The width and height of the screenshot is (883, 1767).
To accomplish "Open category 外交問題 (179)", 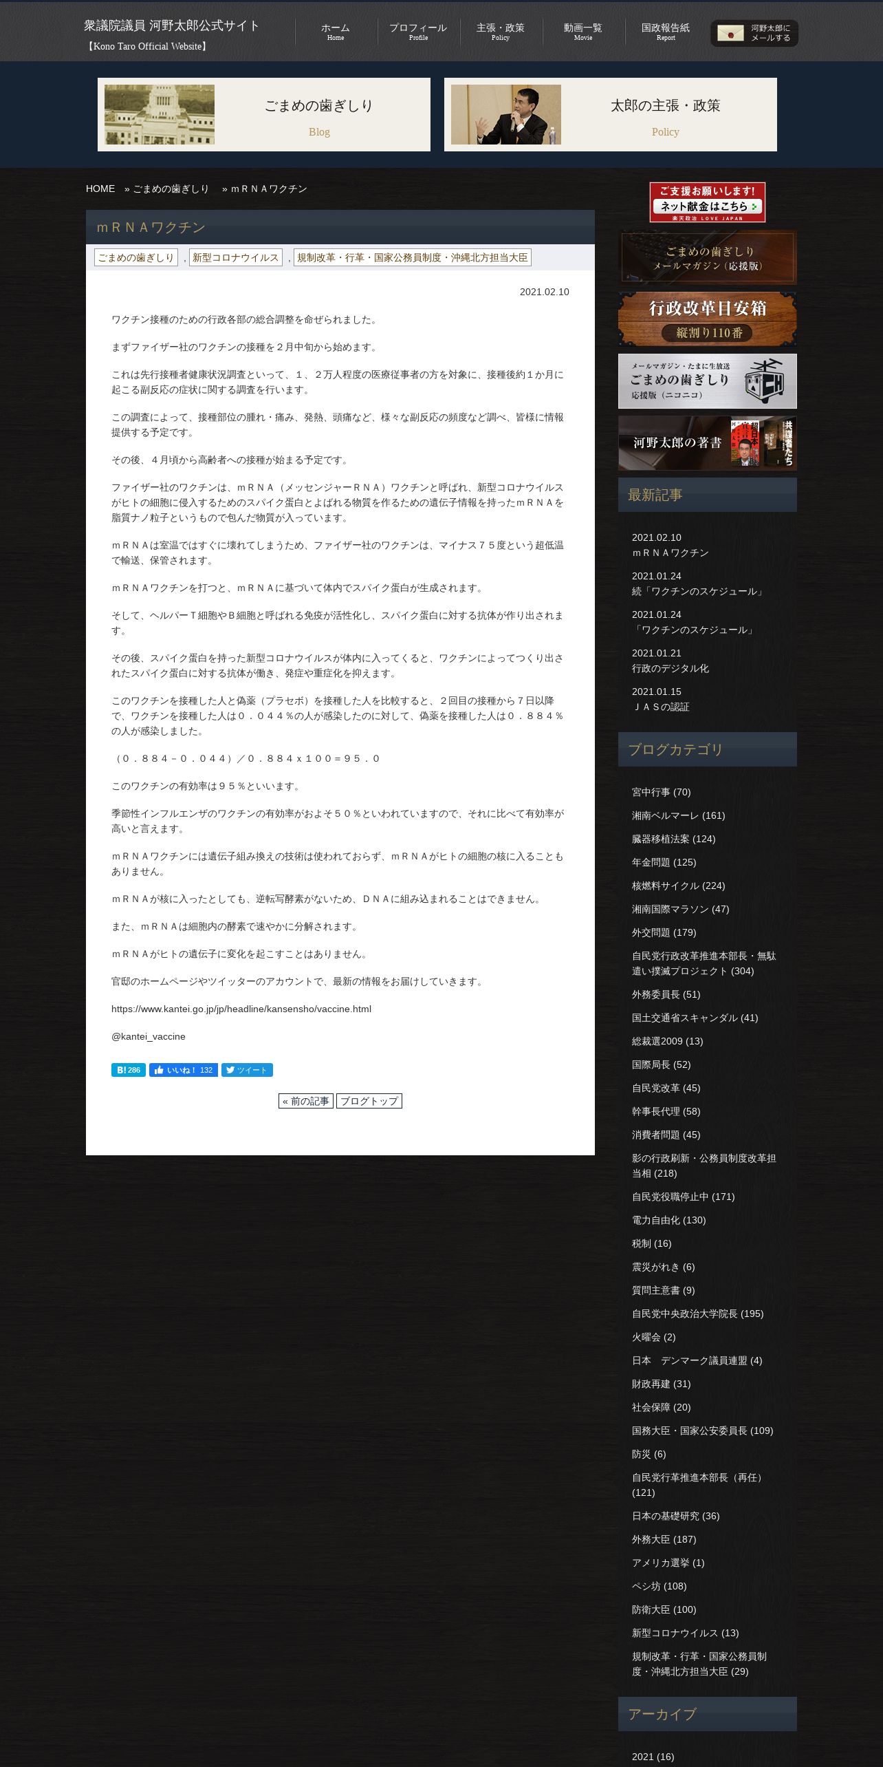I will coord(664,932).
